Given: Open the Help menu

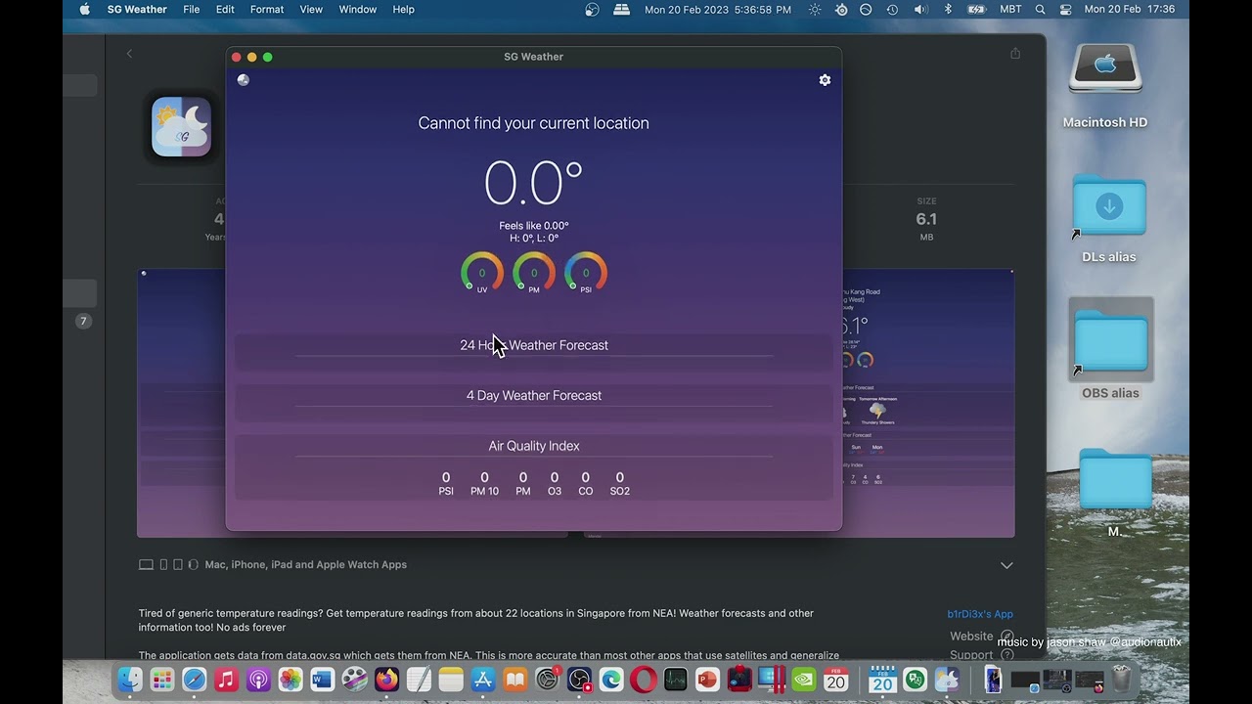Looking at the screenshot, I should [403, 9].
